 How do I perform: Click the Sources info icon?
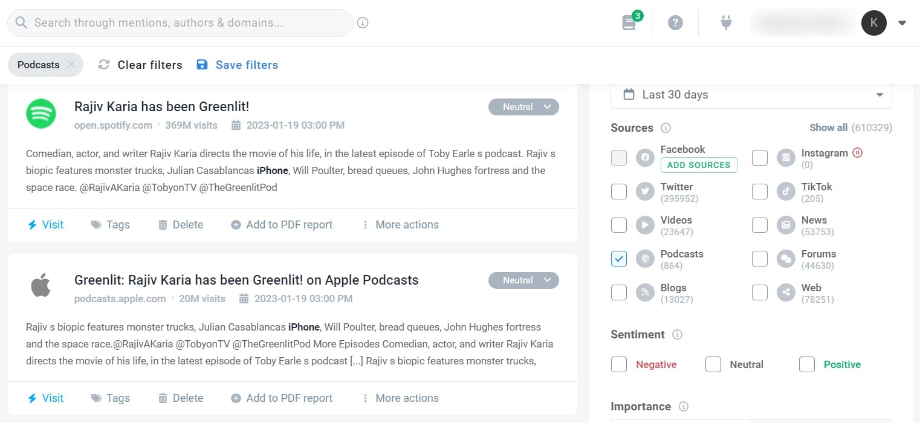click(x=666, y=128)
